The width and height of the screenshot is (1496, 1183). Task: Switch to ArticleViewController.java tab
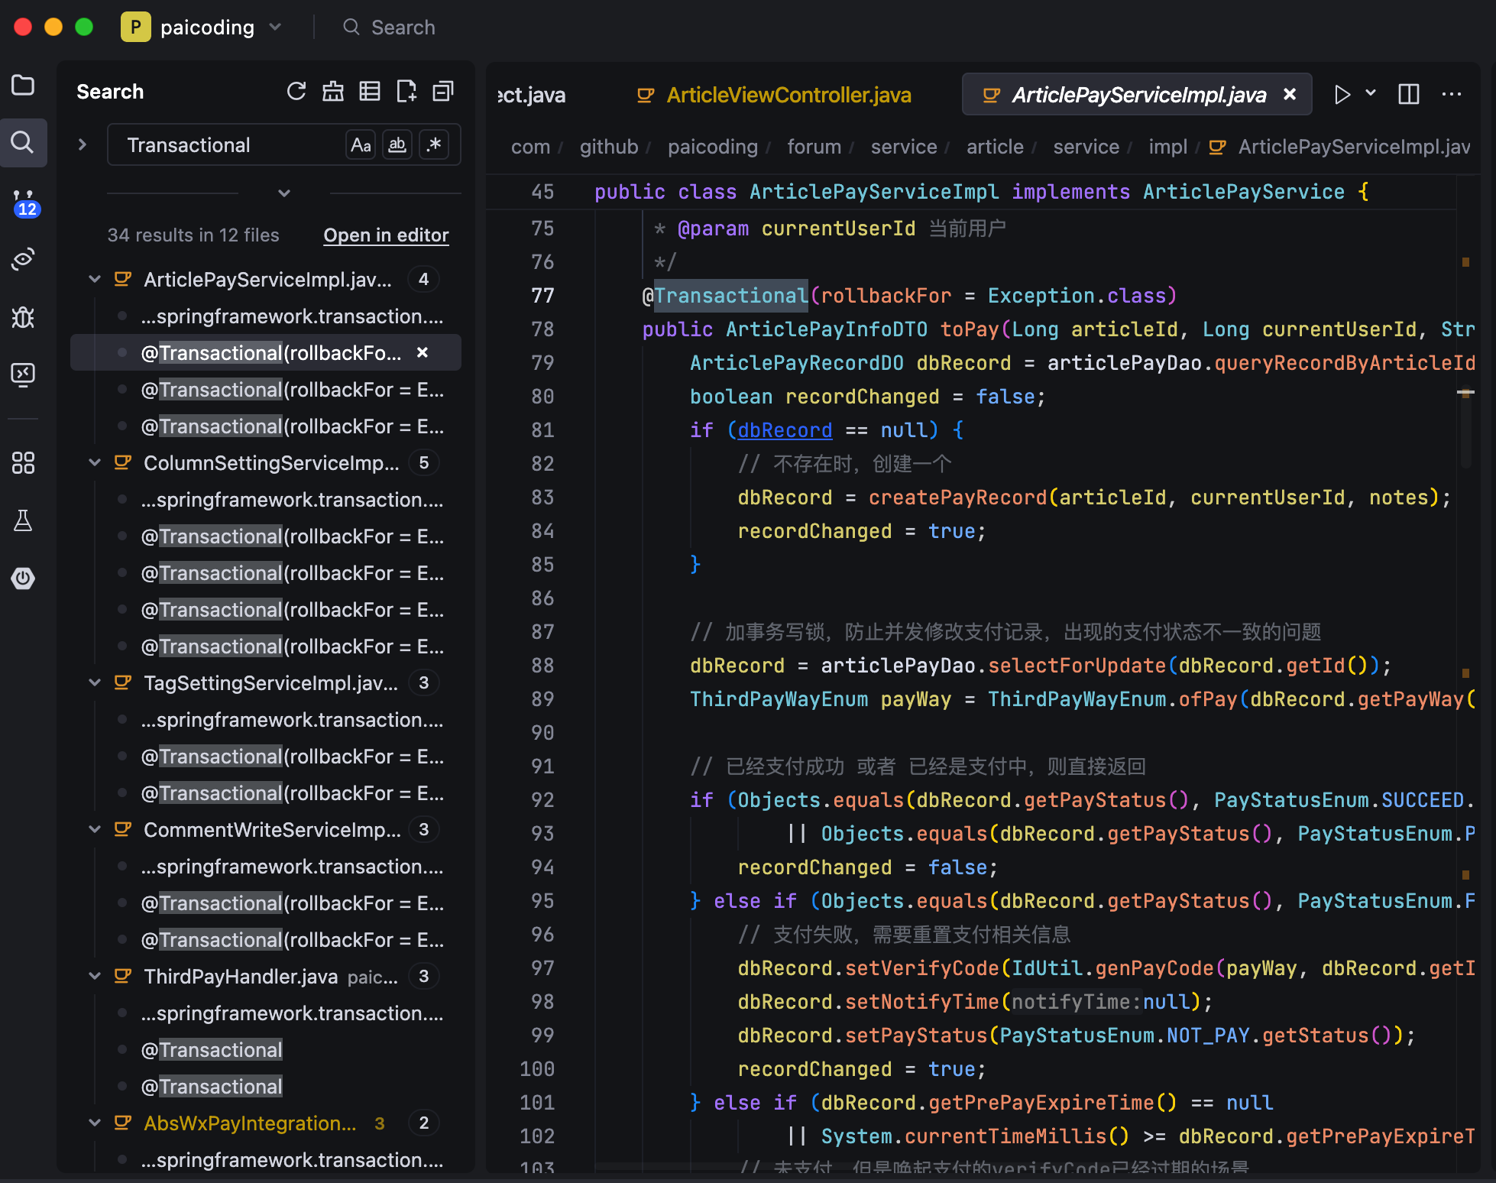tap(788, 95)
